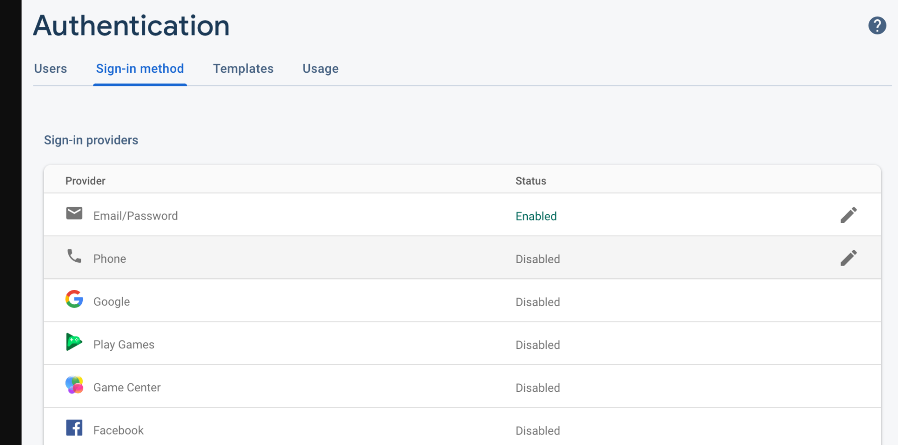Click the Sign-in providers heading

[x=91, y=140]
